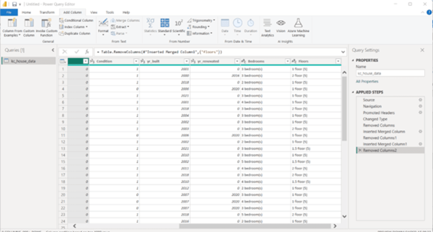The image size is (433, 232).
Task: Cancel formula bar edit with X
Action: [65, 52]
